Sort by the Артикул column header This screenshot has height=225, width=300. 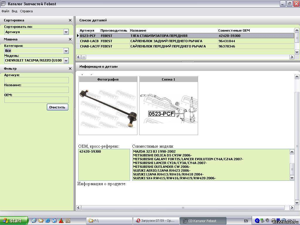90,30
